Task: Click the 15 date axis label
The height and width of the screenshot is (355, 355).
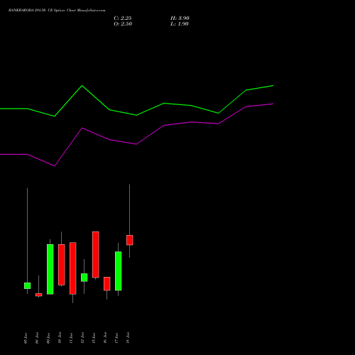Action: pyautogui.click(x=94, y=338)
